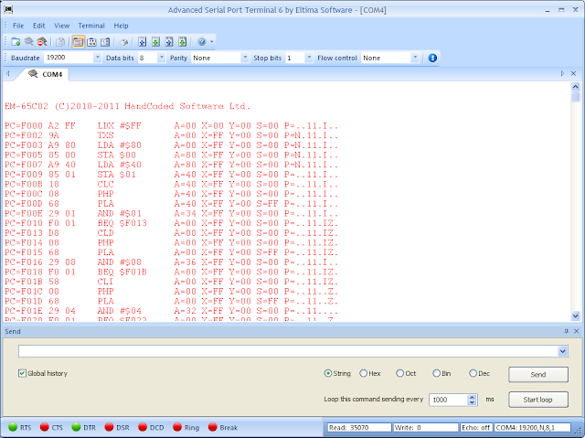The height and width of the screenshot is (438, 585).
Task: Toggle the DTR line indicator
Action: click(77, 427)
